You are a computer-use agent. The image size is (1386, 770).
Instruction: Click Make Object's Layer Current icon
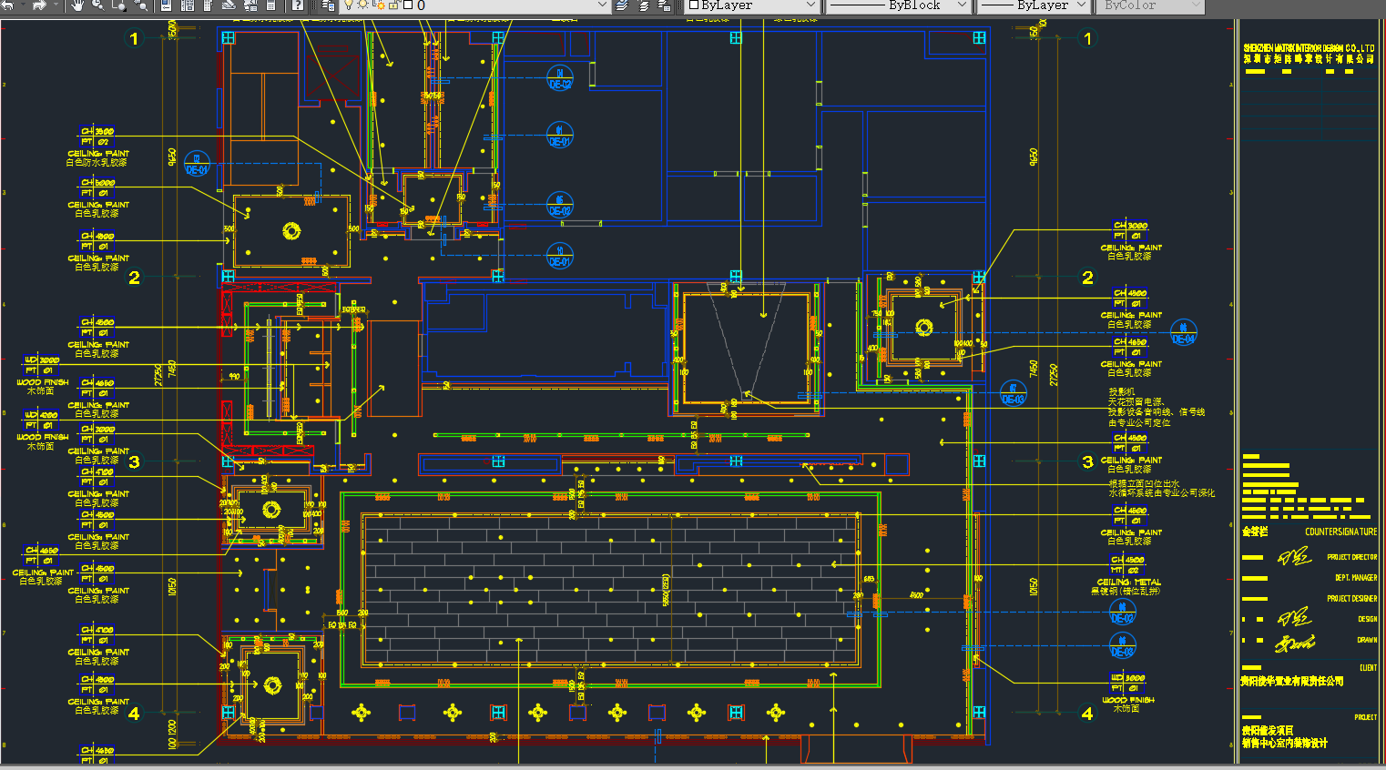(623, 5)
